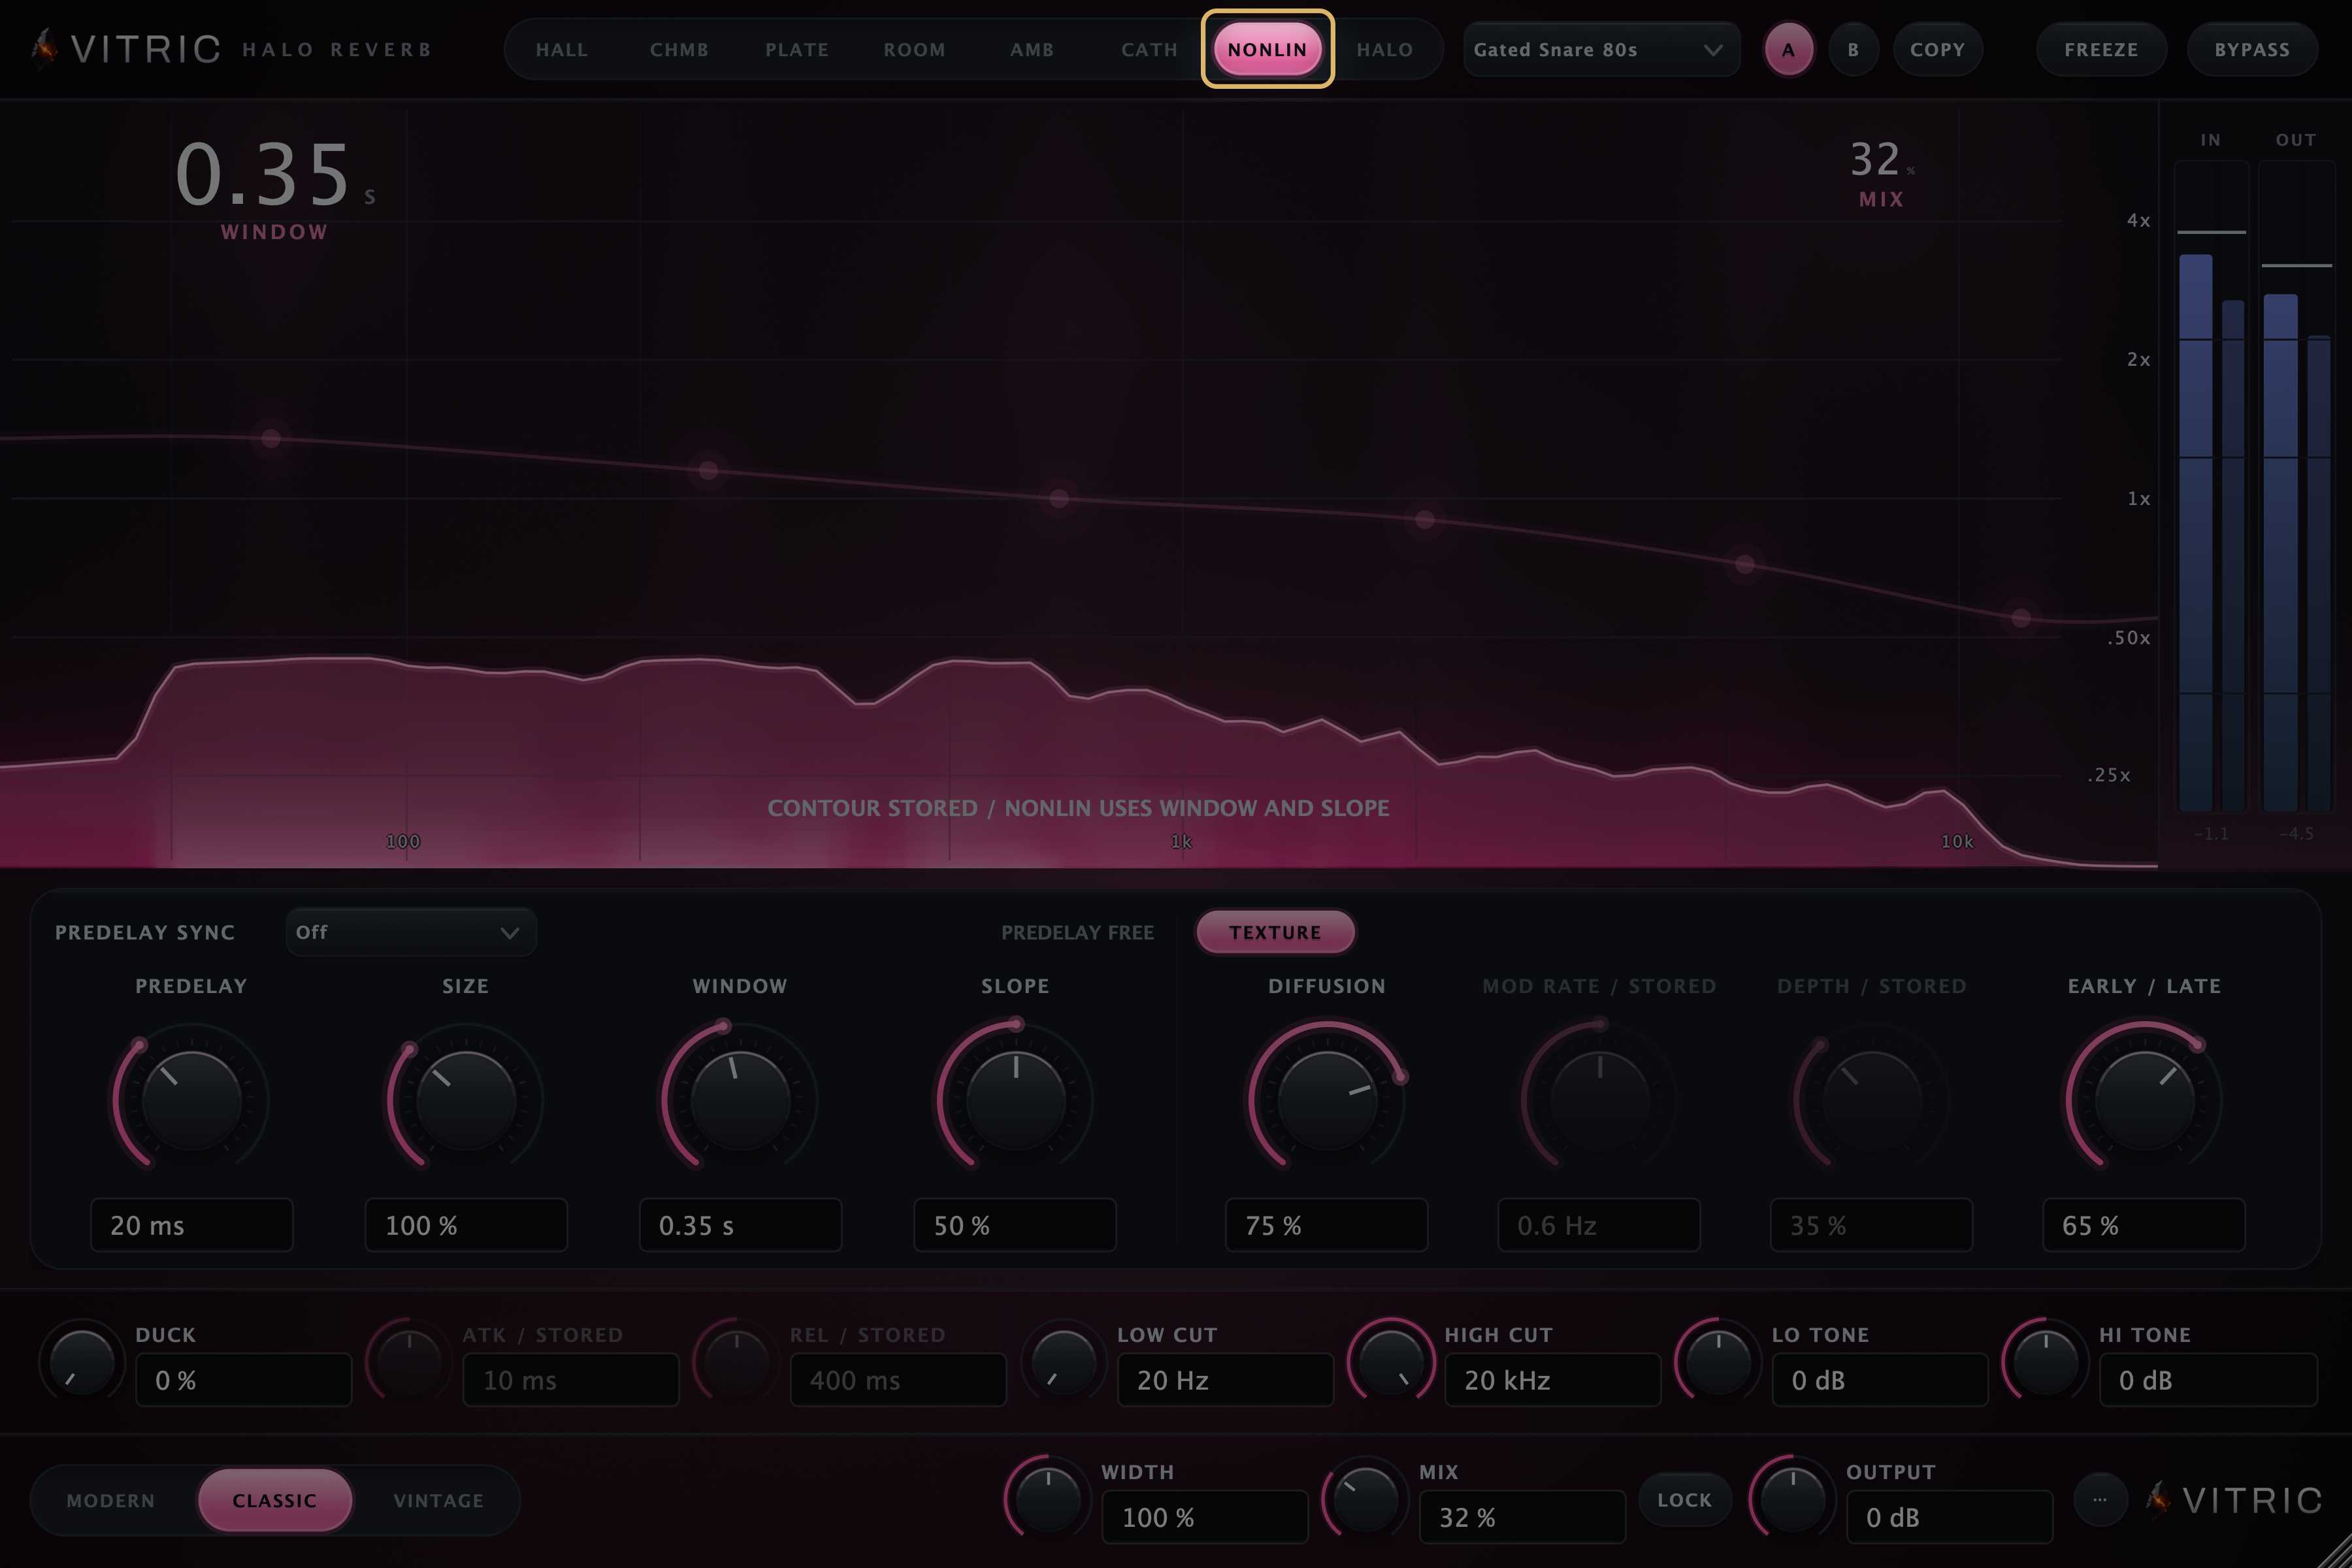Click the COPY button

[x=1937, y=49]
